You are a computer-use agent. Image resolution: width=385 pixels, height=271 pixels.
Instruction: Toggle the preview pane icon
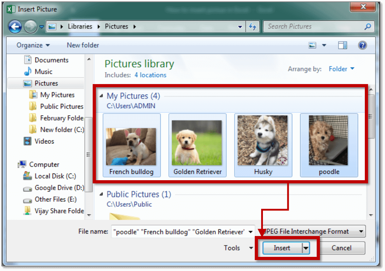coord(343,45)
